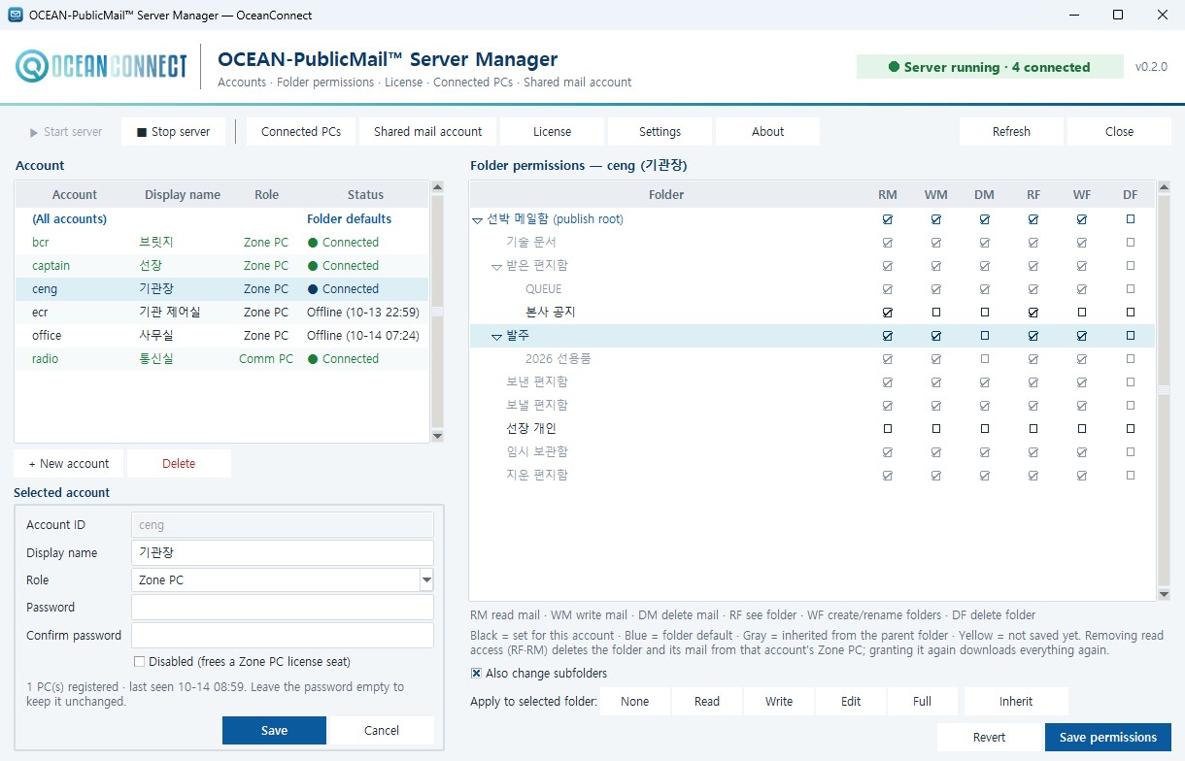This screenshot has height=761, width=1185.
Task: Toggle WF for the 발주 folder
Action: point(1082,336)
